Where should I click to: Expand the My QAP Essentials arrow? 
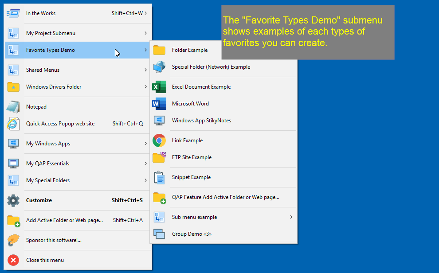point(145,164)
